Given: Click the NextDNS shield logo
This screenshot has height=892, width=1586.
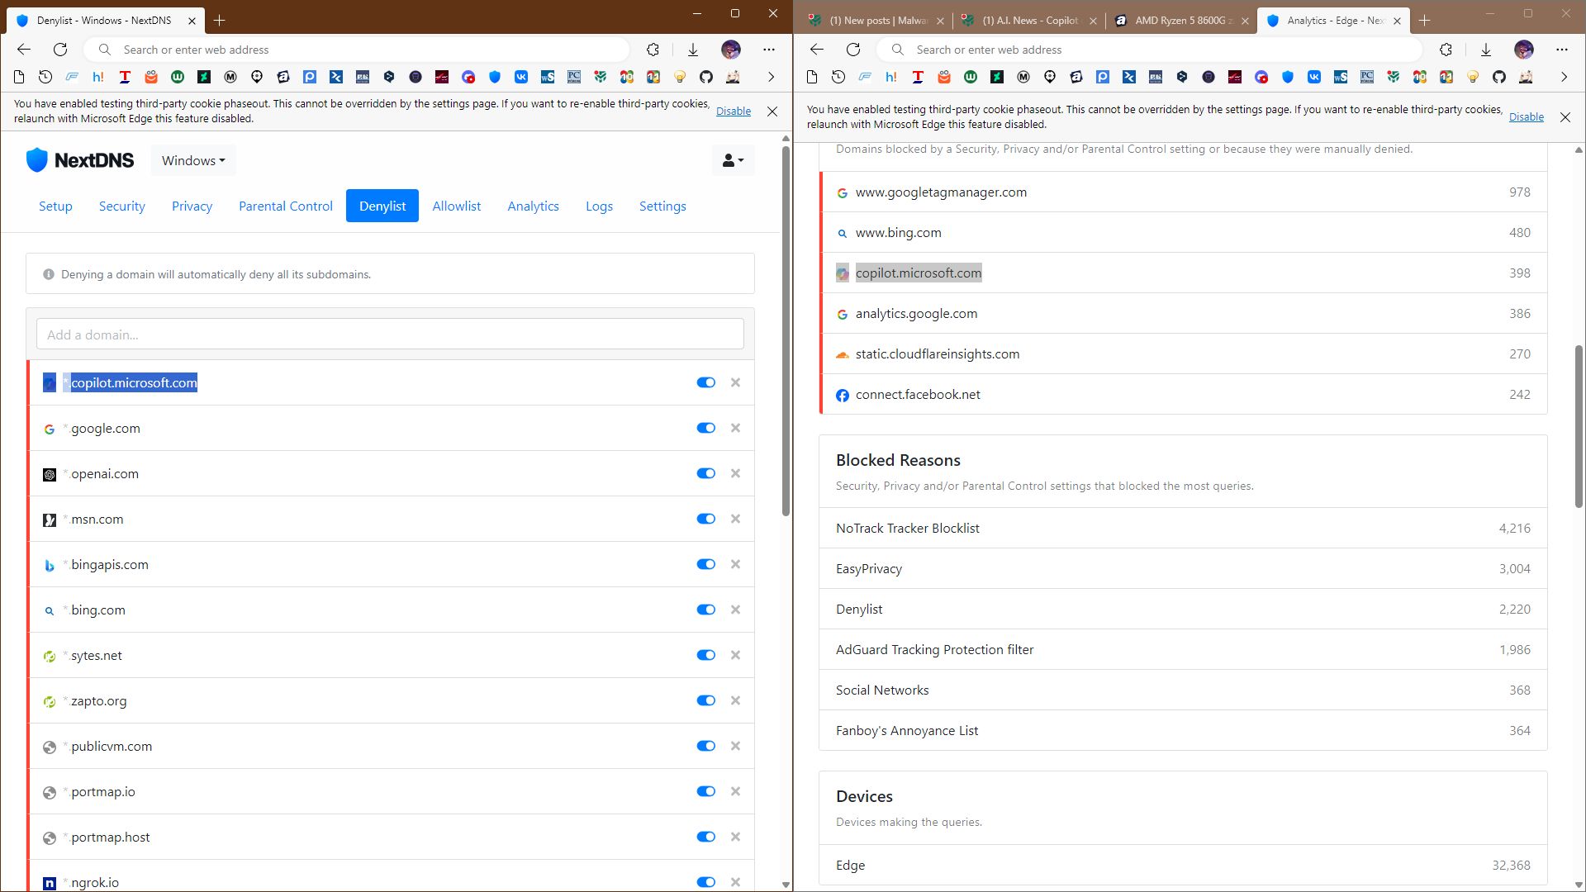Looking at the screenshot, I should 37,160.
